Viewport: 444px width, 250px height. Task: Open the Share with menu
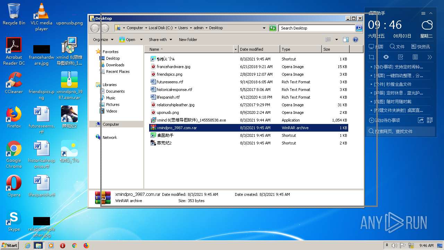[x=160, y=40]
